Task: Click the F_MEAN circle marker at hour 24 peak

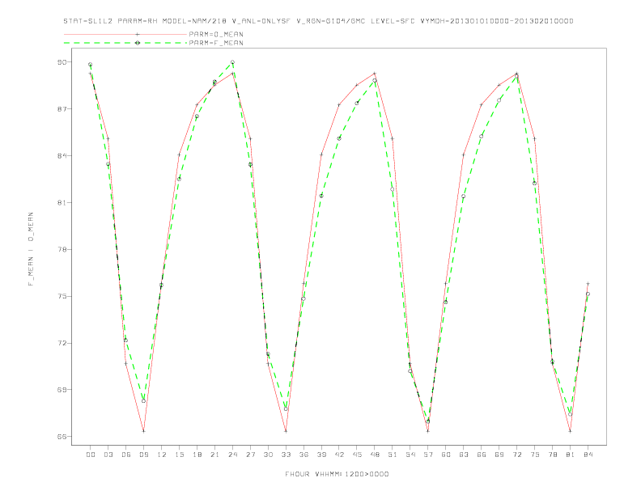Action: (x=232, y=62)
